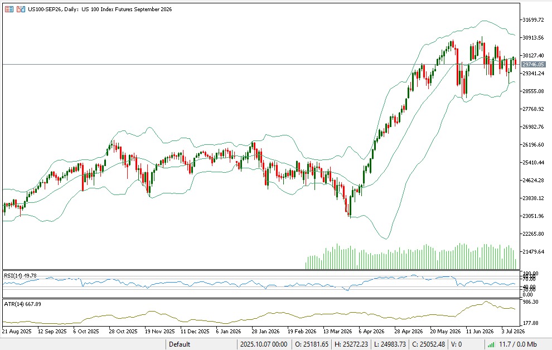Viewport: 552px width, 350px height.
Task: Click the 2025.10.07 00:00 status bar field
Action: (x=264, y=344)
